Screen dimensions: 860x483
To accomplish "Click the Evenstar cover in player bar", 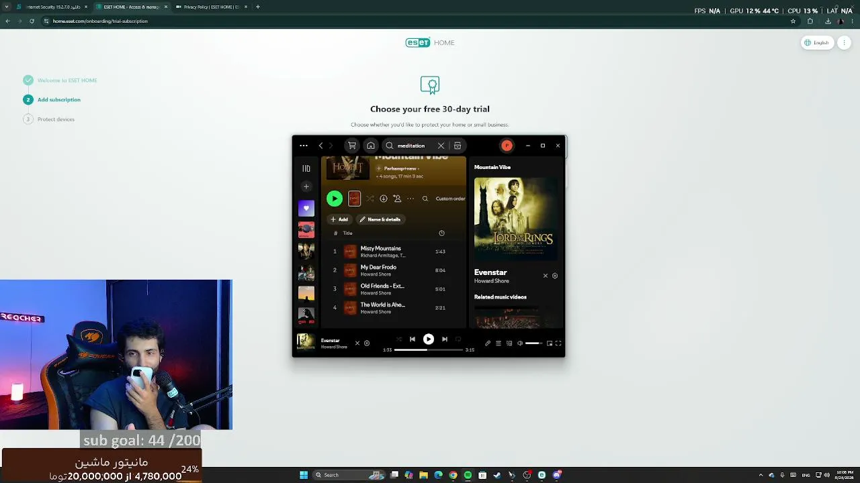I will pos(306,342).
